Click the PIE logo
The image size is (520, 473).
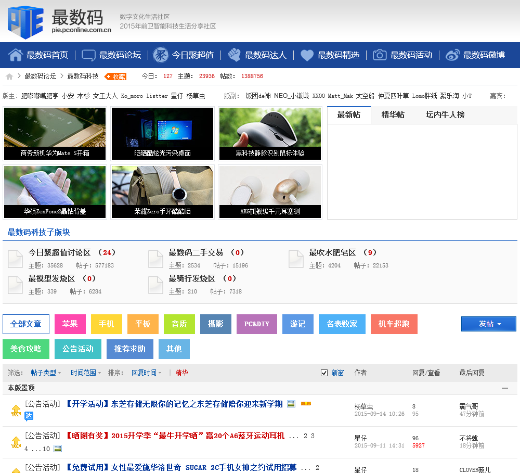26,22
